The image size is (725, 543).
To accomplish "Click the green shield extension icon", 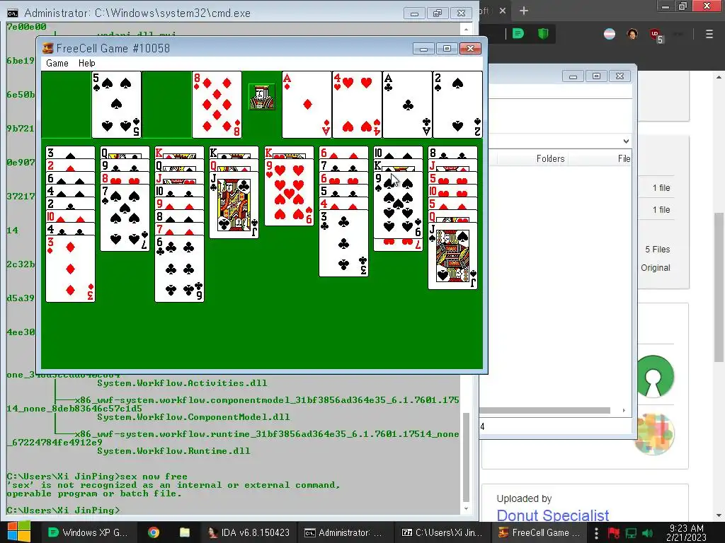I will coord(543,34).
